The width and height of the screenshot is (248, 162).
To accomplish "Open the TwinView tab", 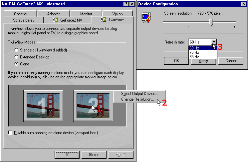I will click(x=112, y=20).
